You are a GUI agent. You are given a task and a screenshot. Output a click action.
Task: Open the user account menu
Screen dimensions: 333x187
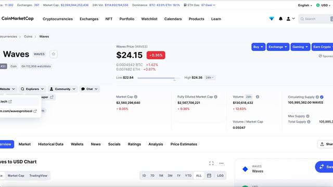[x=290, y=19]
